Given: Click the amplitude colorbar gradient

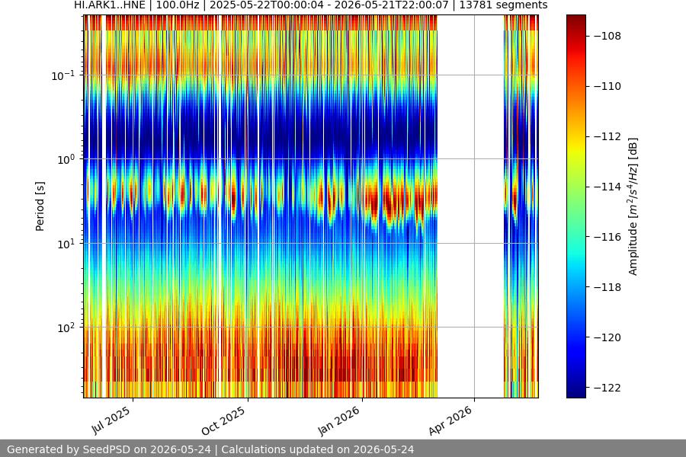Looking at the screenshot, I should [x=575, y=206].
